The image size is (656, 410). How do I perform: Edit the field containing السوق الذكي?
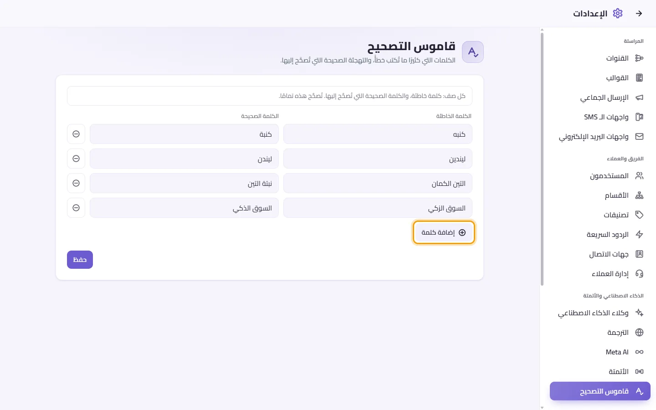click(x=184, y=208)
